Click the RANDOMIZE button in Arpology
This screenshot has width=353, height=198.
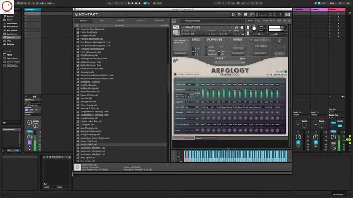pyautogui.click(x=180, y=53)
